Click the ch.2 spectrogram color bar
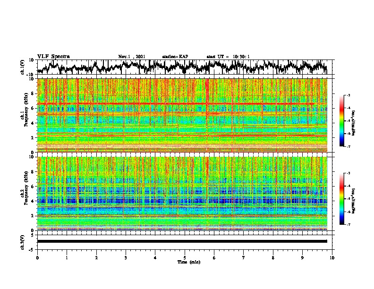The width and height of the screenshot is (374, 289). click(341, 199)
